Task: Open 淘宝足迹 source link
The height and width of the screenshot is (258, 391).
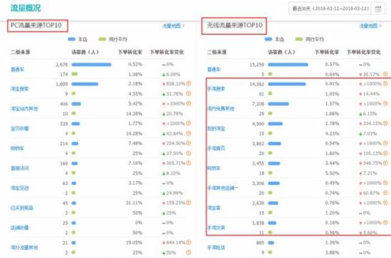Action: pos(20,188)
